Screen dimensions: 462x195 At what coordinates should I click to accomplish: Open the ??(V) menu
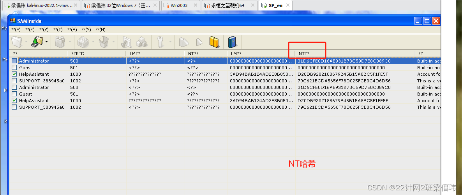click(44, 30)
